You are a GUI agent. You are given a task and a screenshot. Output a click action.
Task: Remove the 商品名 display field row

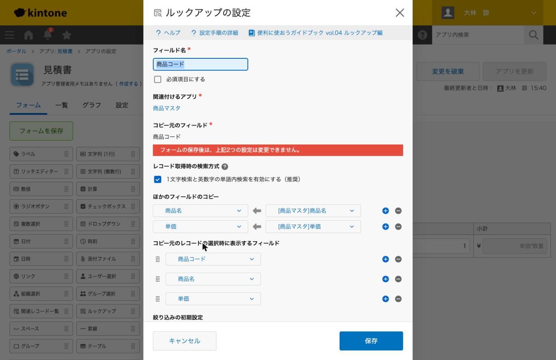(398, 279)
